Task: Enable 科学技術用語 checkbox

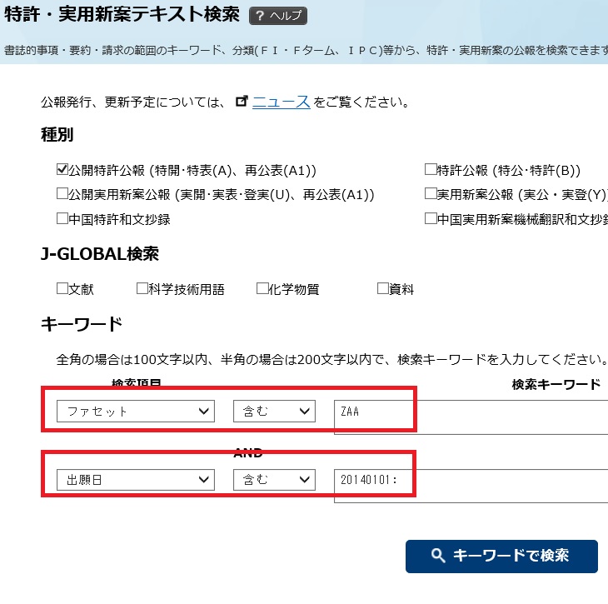Action: tap(142, 288)
